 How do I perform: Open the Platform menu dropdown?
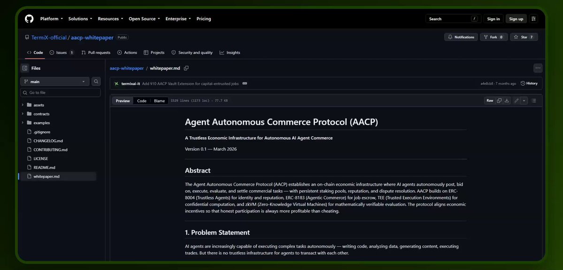coord(51,19)
